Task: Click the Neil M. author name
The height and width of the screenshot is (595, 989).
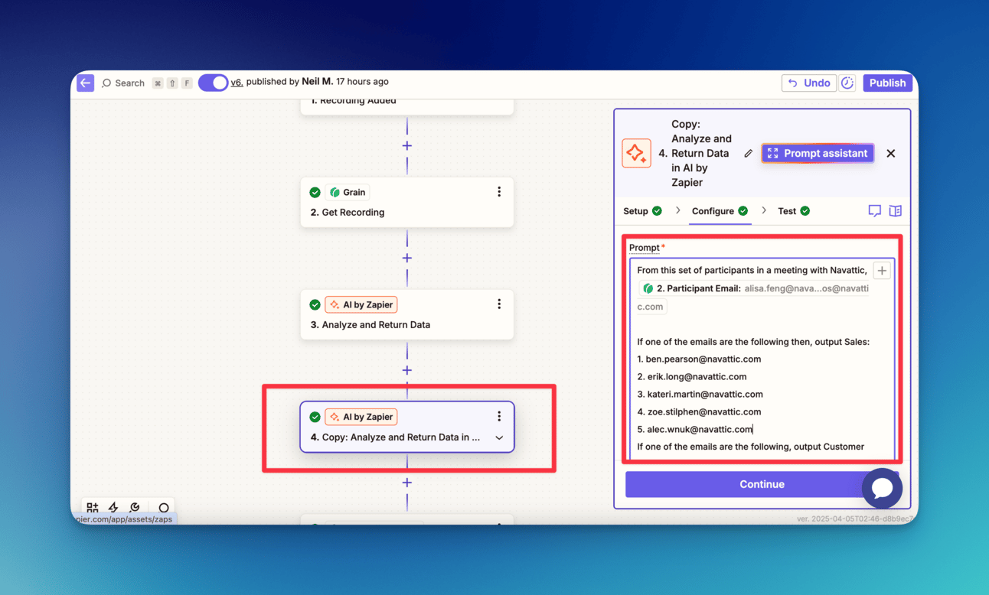Action: tap(317, 82)
